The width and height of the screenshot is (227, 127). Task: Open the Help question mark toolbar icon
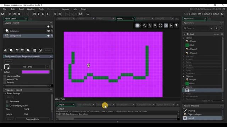coord(60,14)
